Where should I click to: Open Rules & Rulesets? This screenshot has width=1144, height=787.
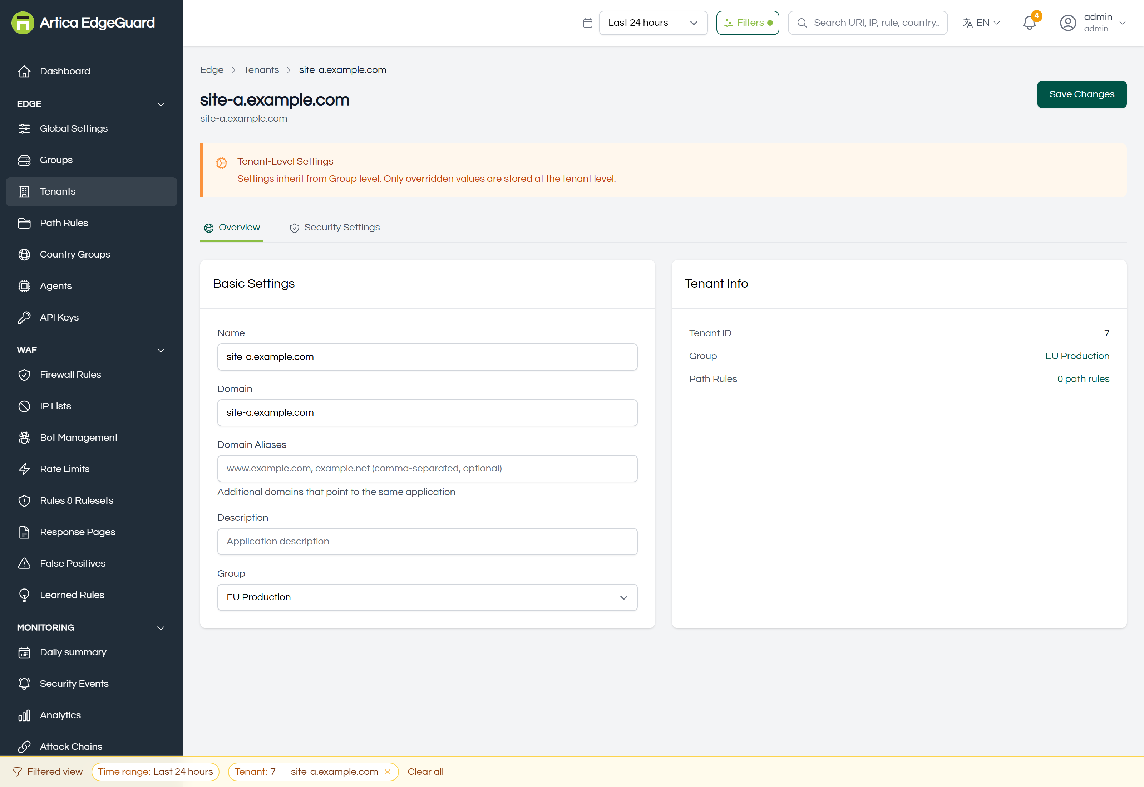coord(91,500)
